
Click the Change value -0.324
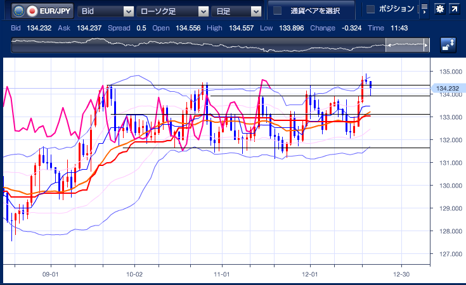352,28
